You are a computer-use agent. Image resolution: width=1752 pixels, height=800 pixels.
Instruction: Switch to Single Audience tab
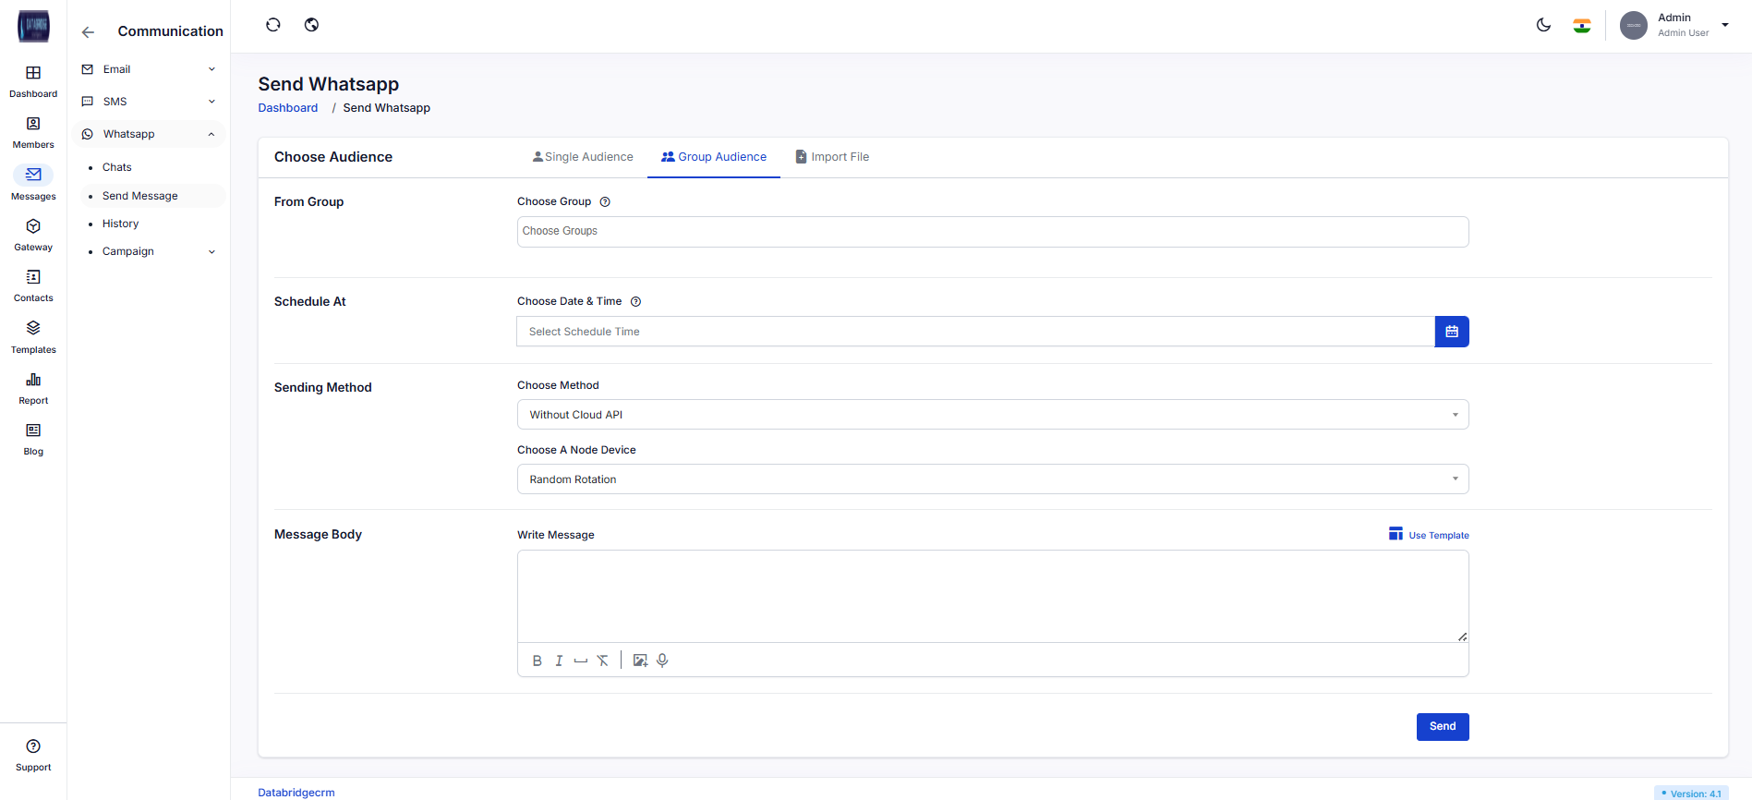583,157
